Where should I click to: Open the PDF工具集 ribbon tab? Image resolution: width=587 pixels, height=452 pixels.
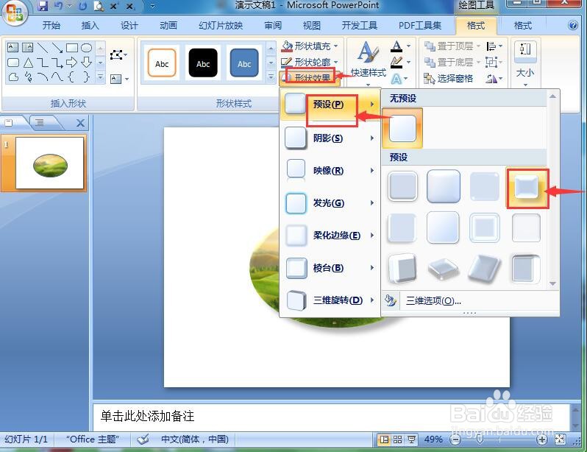[x=420, y=26]
